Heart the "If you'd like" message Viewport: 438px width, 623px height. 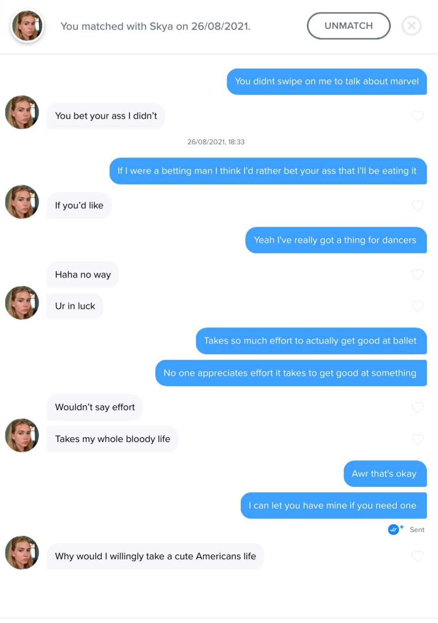tap(417, 206)
